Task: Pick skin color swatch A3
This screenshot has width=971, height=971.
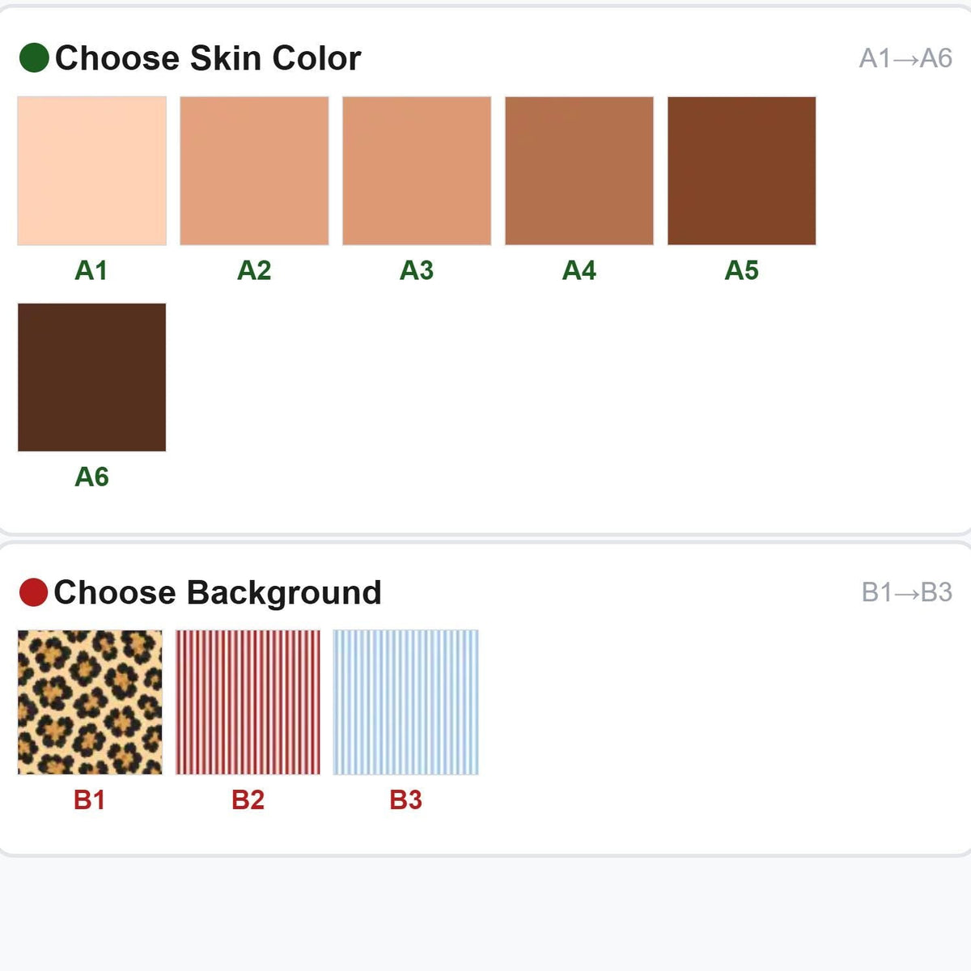Action: point(417,171)
